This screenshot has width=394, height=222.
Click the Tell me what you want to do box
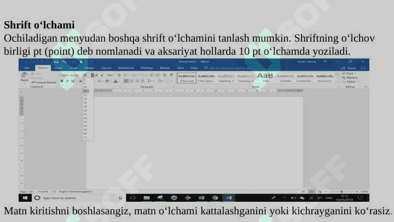228,68
